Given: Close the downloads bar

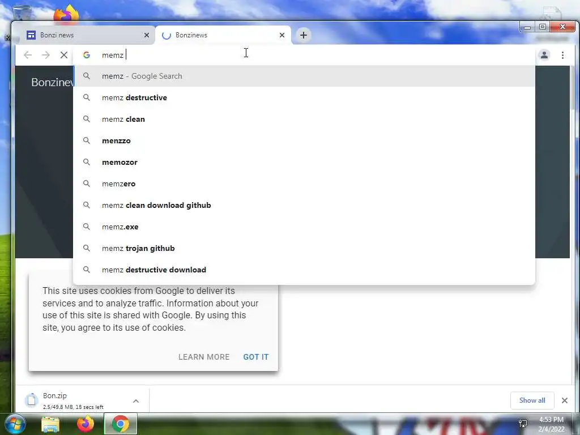Looking at the screenshot, I should [x=565, y=400].
